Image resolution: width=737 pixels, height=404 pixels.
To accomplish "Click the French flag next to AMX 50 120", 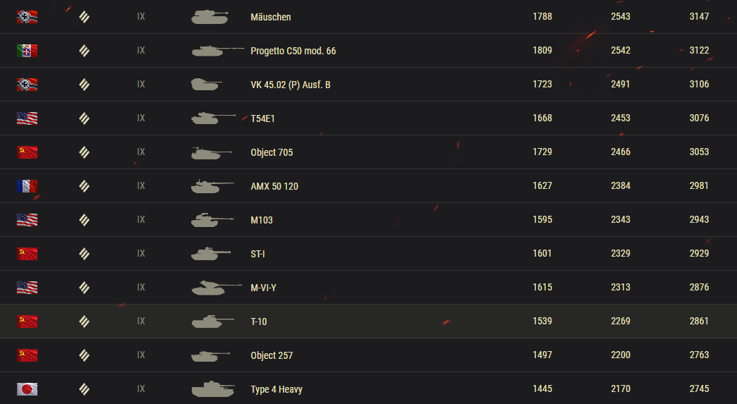I will click(x=28, y=186).
